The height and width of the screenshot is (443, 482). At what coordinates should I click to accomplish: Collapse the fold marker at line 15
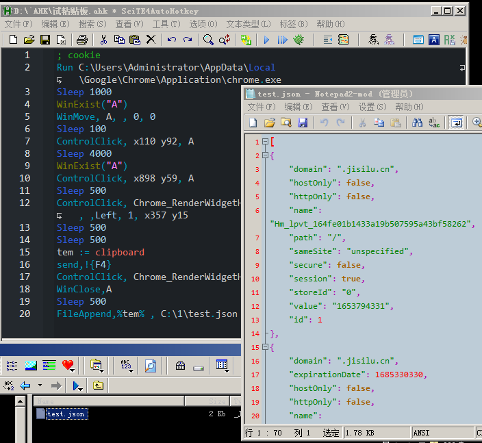[x=266, y=347]
